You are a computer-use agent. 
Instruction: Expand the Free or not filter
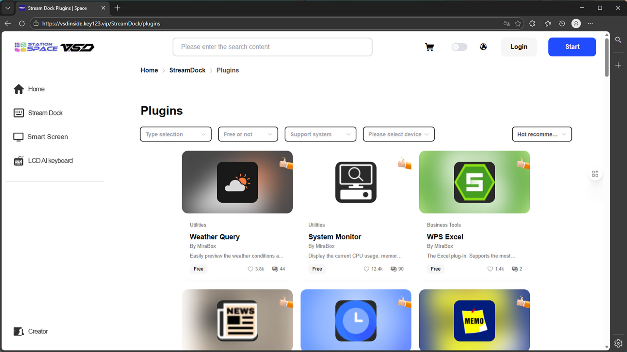248,134
